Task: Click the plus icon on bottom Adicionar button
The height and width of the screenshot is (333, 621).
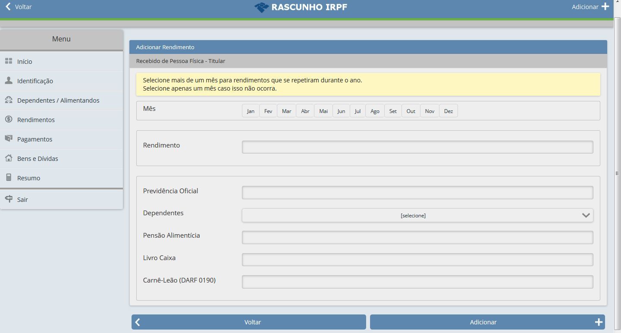Action: pos(598,322)
